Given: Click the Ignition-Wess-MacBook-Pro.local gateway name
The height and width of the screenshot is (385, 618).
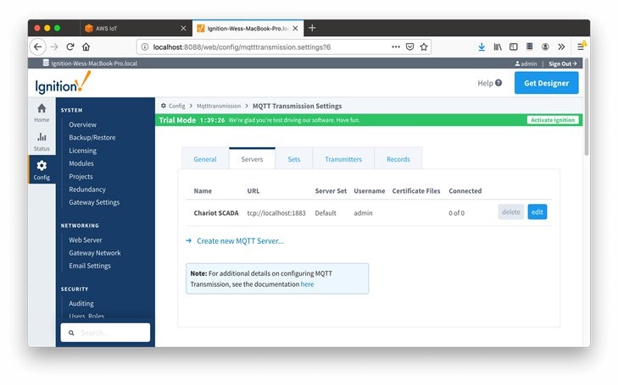Looking at the screenshot, I should pyautogui.click(x=94, y=63).
